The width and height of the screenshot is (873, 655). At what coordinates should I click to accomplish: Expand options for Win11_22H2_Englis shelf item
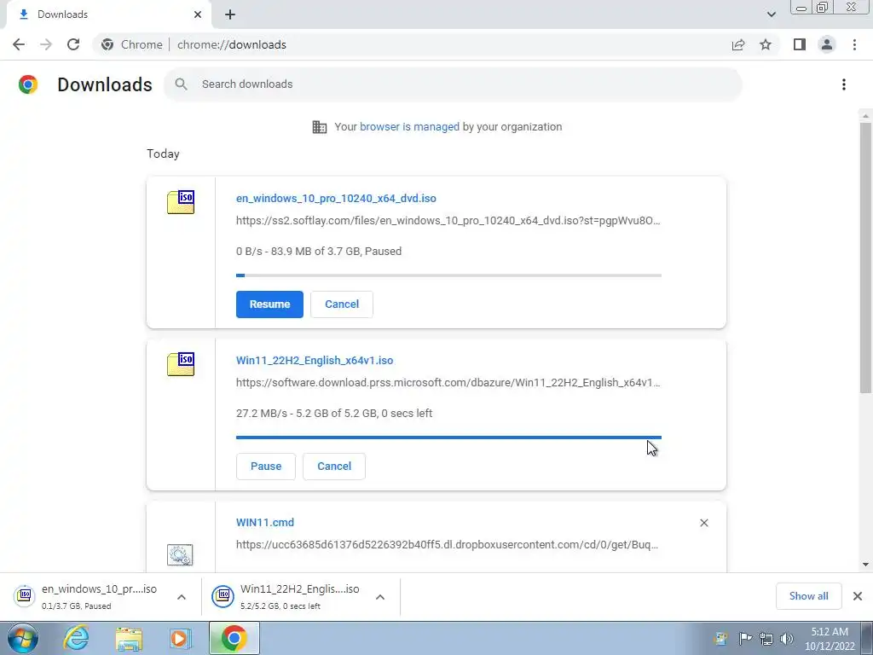[x=380, y=597]
